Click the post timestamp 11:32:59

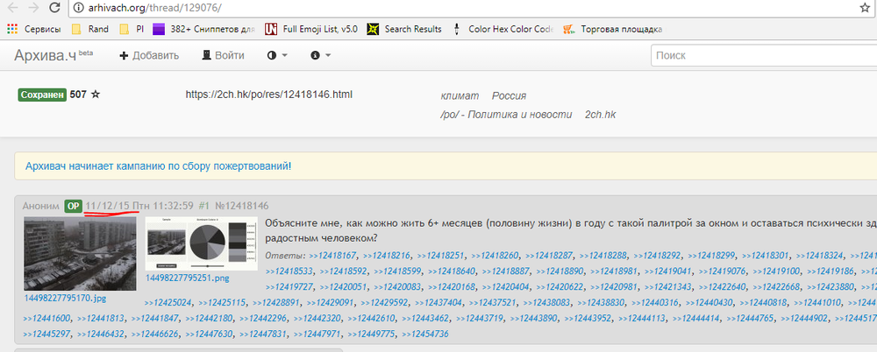pyautogui.click(x=174, y=206)
